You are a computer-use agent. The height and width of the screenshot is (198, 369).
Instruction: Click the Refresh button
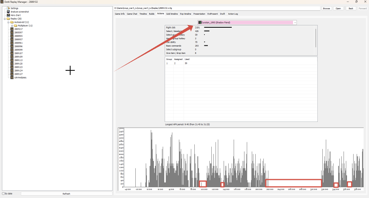click(x=66, y=194)
